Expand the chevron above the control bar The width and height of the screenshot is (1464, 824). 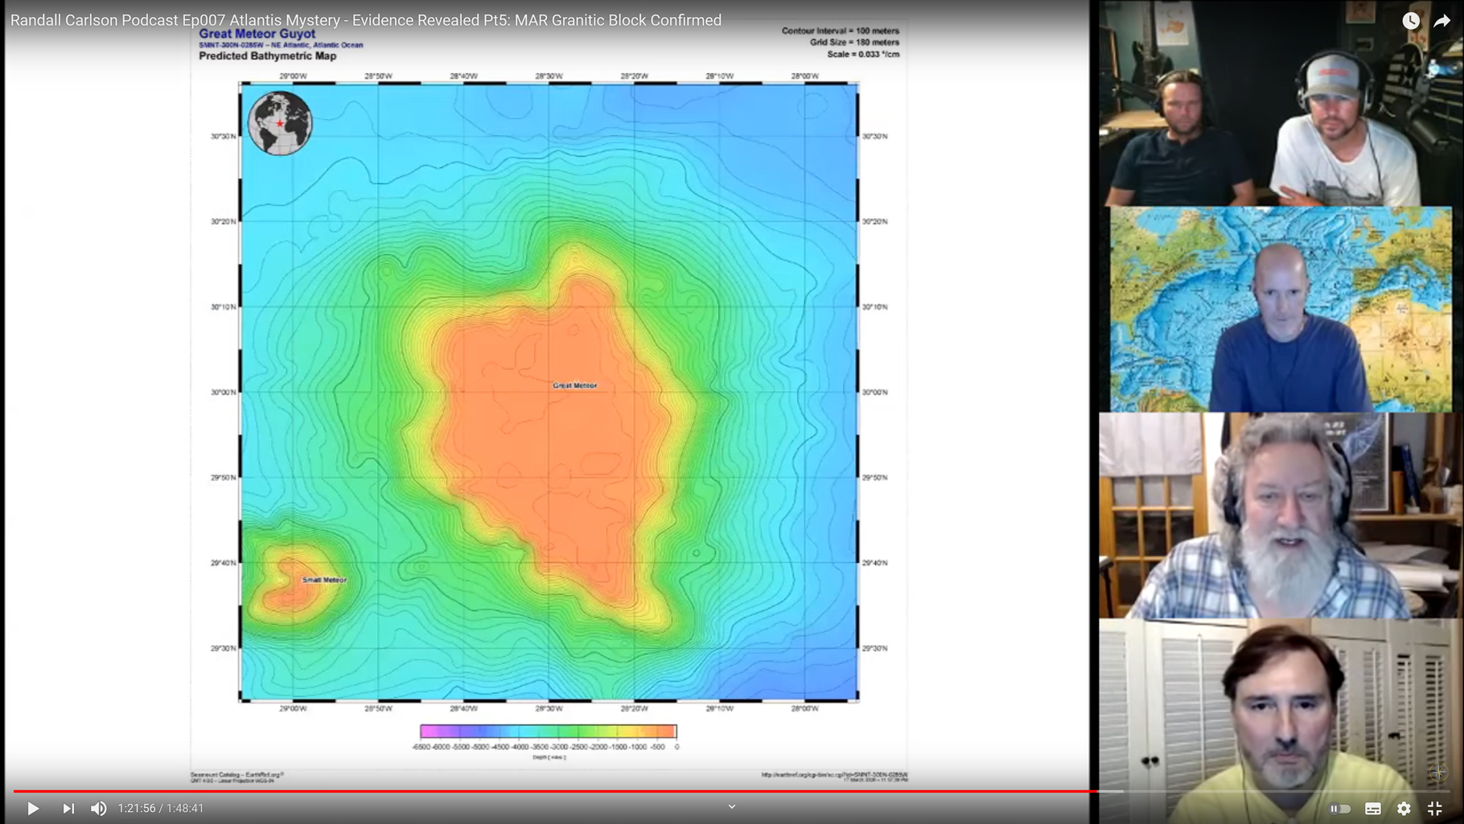[731, 806]
